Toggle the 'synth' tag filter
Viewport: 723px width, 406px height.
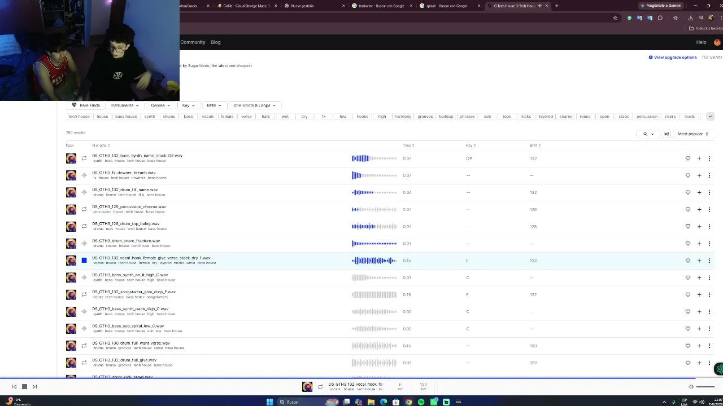[150, 116]
